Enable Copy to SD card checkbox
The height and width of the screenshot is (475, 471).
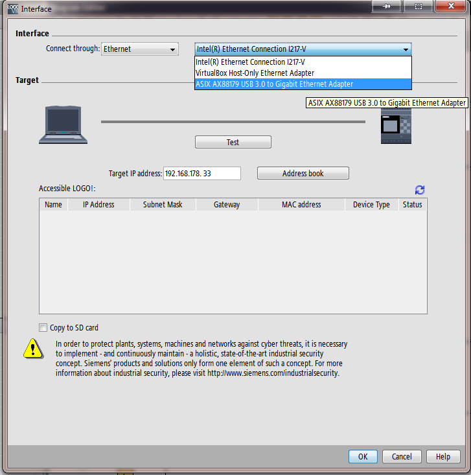(43, 327)
